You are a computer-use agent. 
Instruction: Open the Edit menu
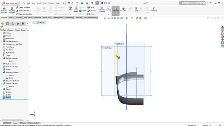[x=29, y=3]
